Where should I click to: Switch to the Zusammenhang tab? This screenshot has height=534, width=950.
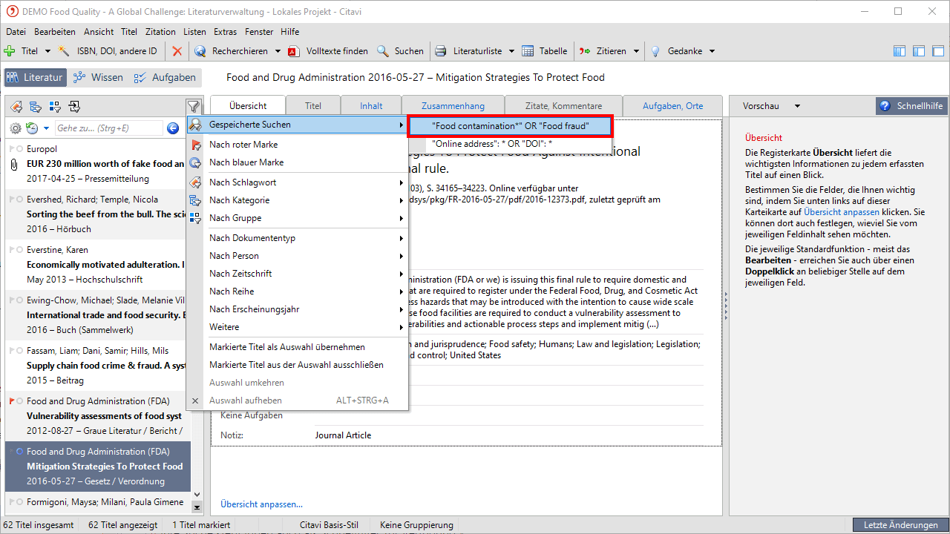(453, 106)
